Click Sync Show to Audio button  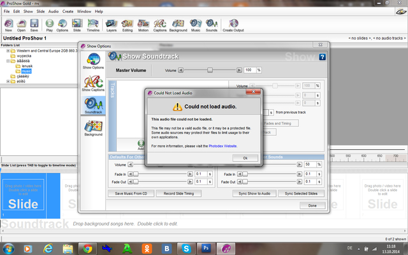tap(254, 193)
